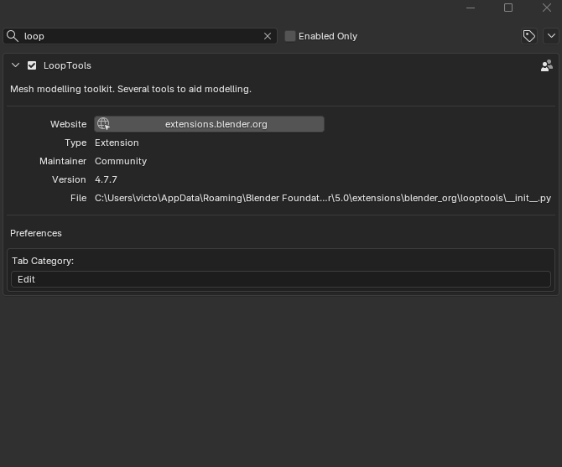The width and height of the screenshot is (562, 467).
Task: Click the 'Mesh modelling toolkit' description text
Action: click(x=131, y=89)
